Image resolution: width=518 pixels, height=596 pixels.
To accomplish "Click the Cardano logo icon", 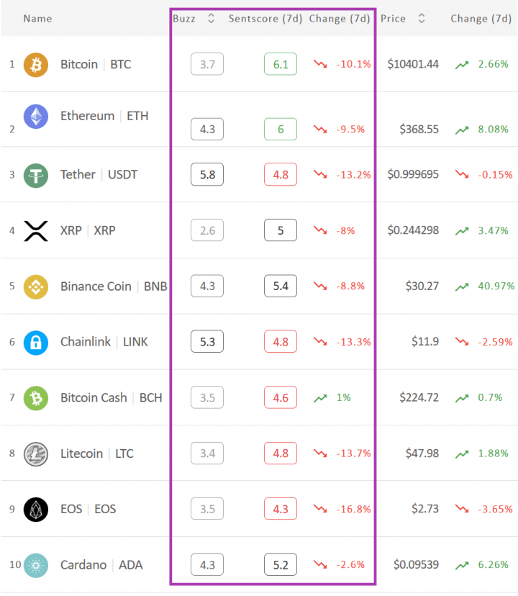I will point(35,565).
